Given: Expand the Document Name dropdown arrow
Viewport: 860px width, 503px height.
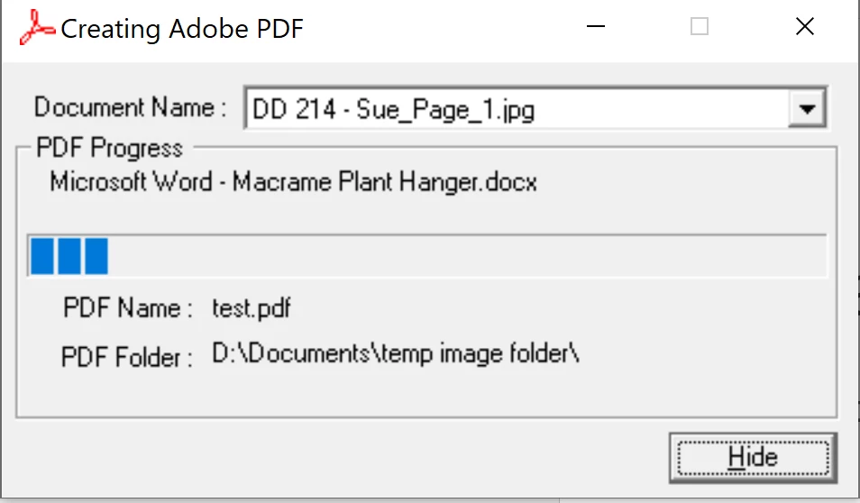Looking at the screenshot, I should [807, 108].
